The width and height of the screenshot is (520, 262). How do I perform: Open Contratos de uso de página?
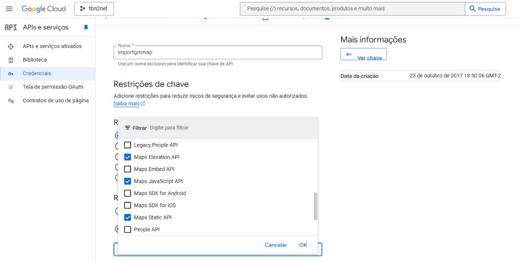point(56,100)
